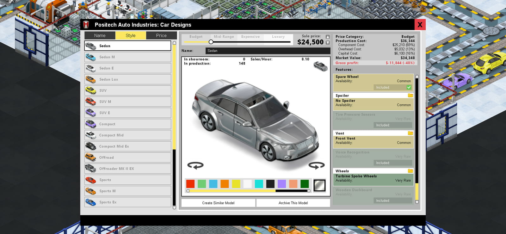Click the yellow SUV car icon
Viewport: 506px width, 234px height.
pos(91,90)
